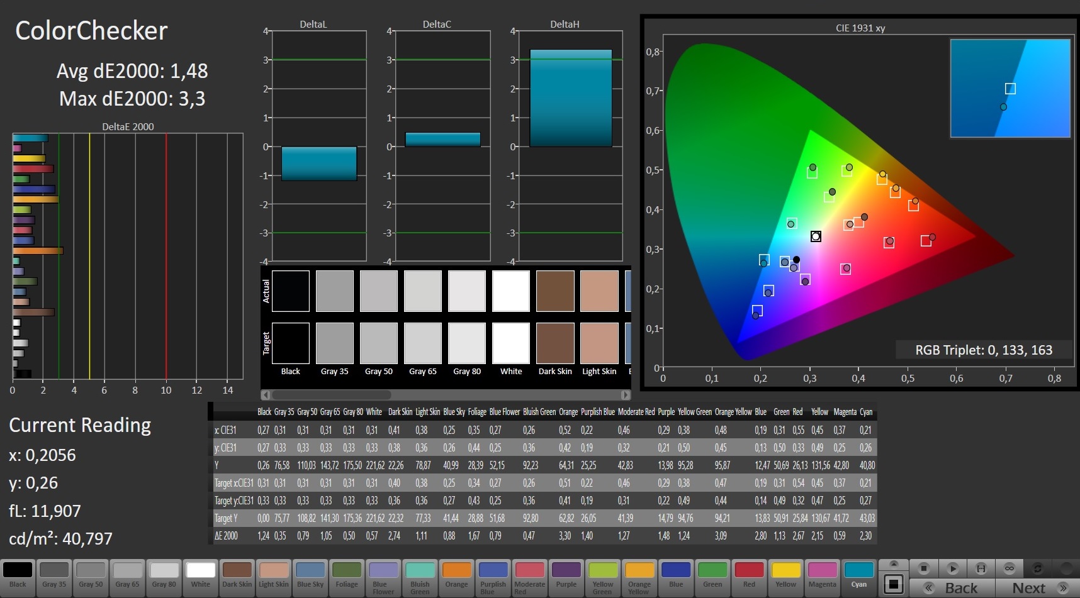Click the 'Dark Skin' column header in data table
The image size is (1080, 598).
point(400,412)
